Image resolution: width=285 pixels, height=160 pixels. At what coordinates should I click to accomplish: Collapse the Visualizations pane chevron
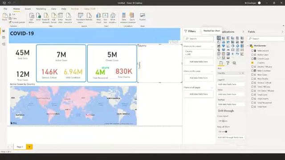tap(243, 32)
